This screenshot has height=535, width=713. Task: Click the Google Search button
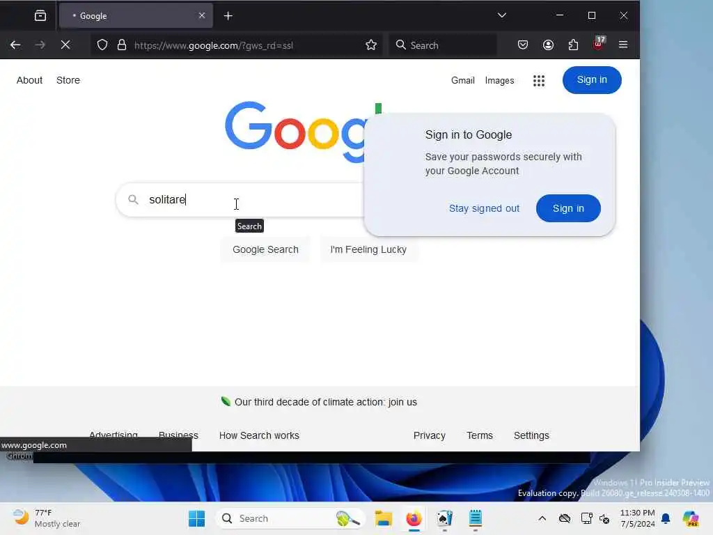click(x=265, y=250)
